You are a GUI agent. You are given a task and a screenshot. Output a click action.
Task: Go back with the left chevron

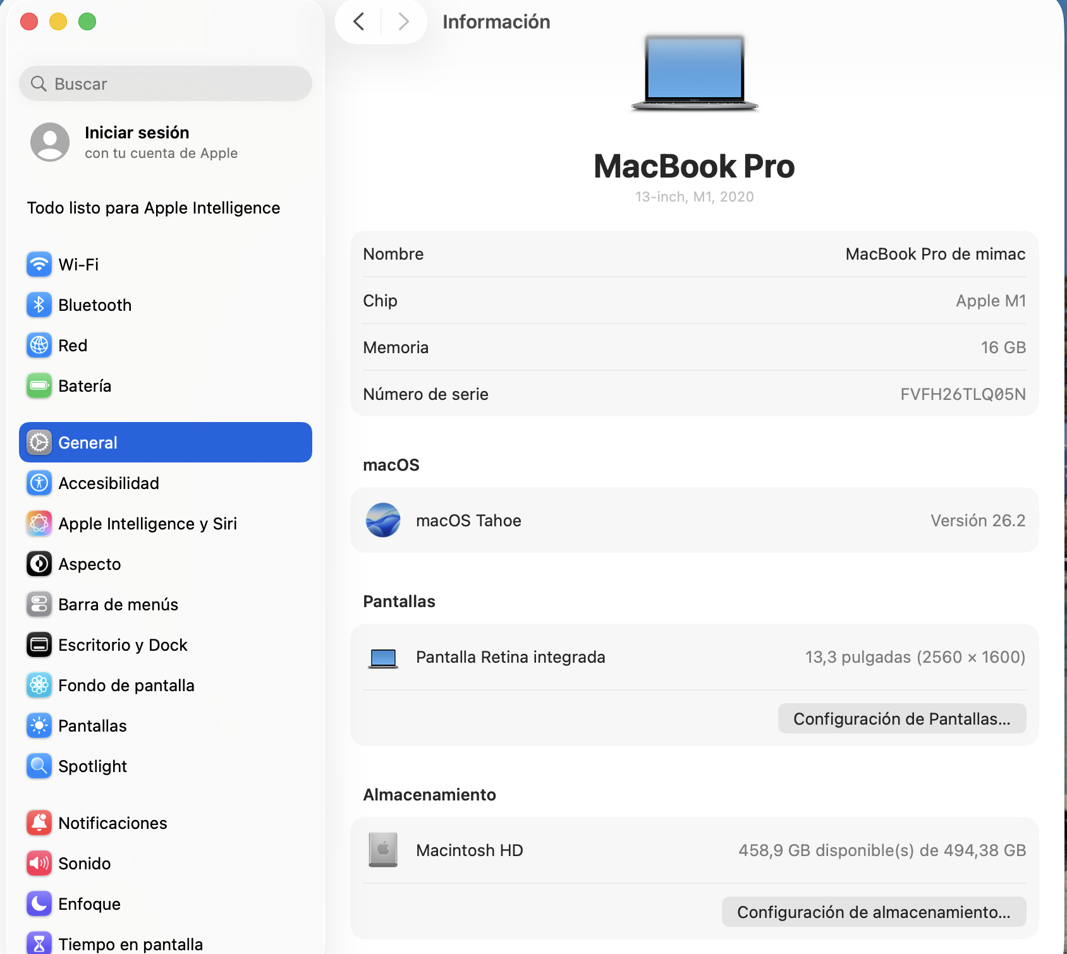359,22
